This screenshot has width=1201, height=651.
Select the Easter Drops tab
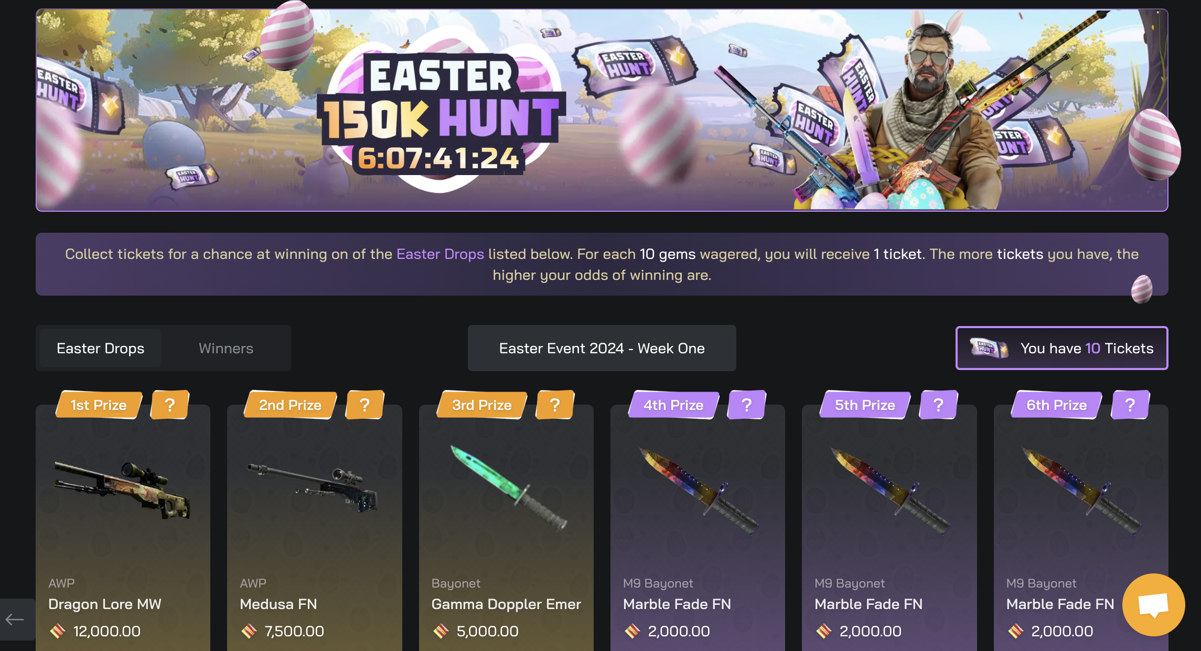(x=100, y=348)
